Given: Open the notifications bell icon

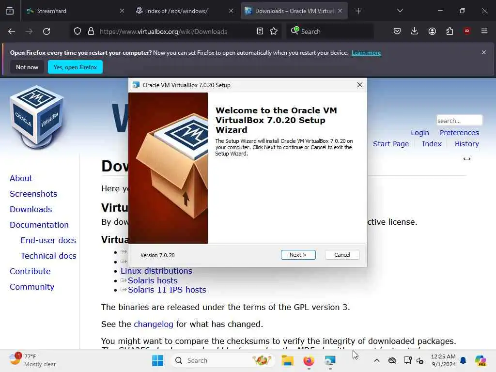Looking at the screenshot, I should 463,360.
